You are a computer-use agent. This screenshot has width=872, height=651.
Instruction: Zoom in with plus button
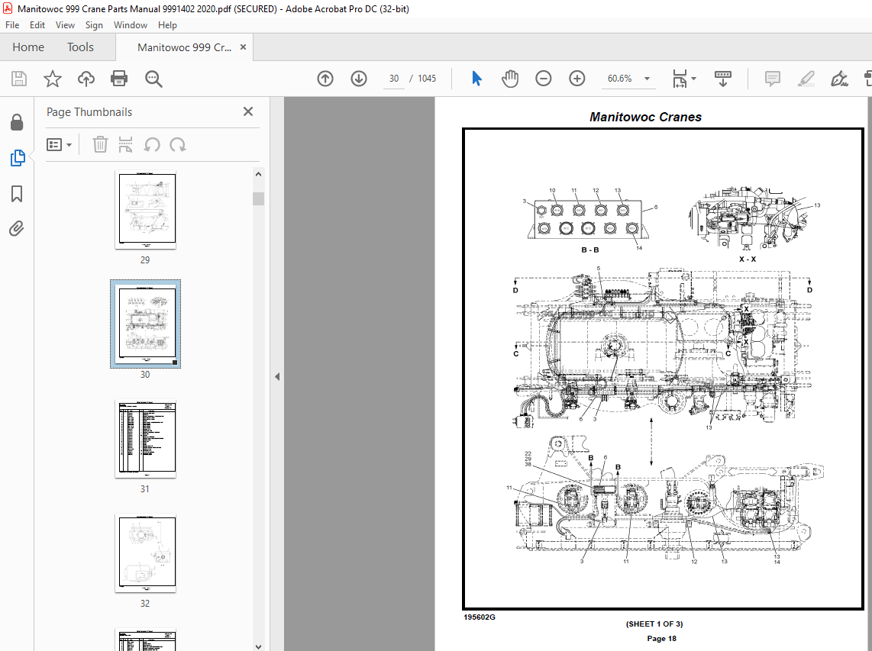[x=576, y=79]
